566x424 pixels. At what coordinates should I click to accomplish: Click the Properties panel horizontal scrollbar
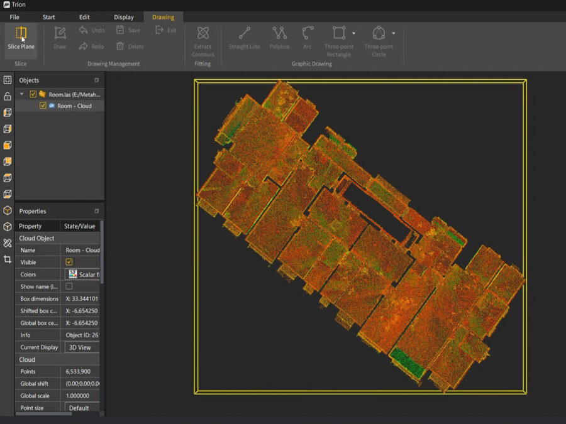click(44, 413)
